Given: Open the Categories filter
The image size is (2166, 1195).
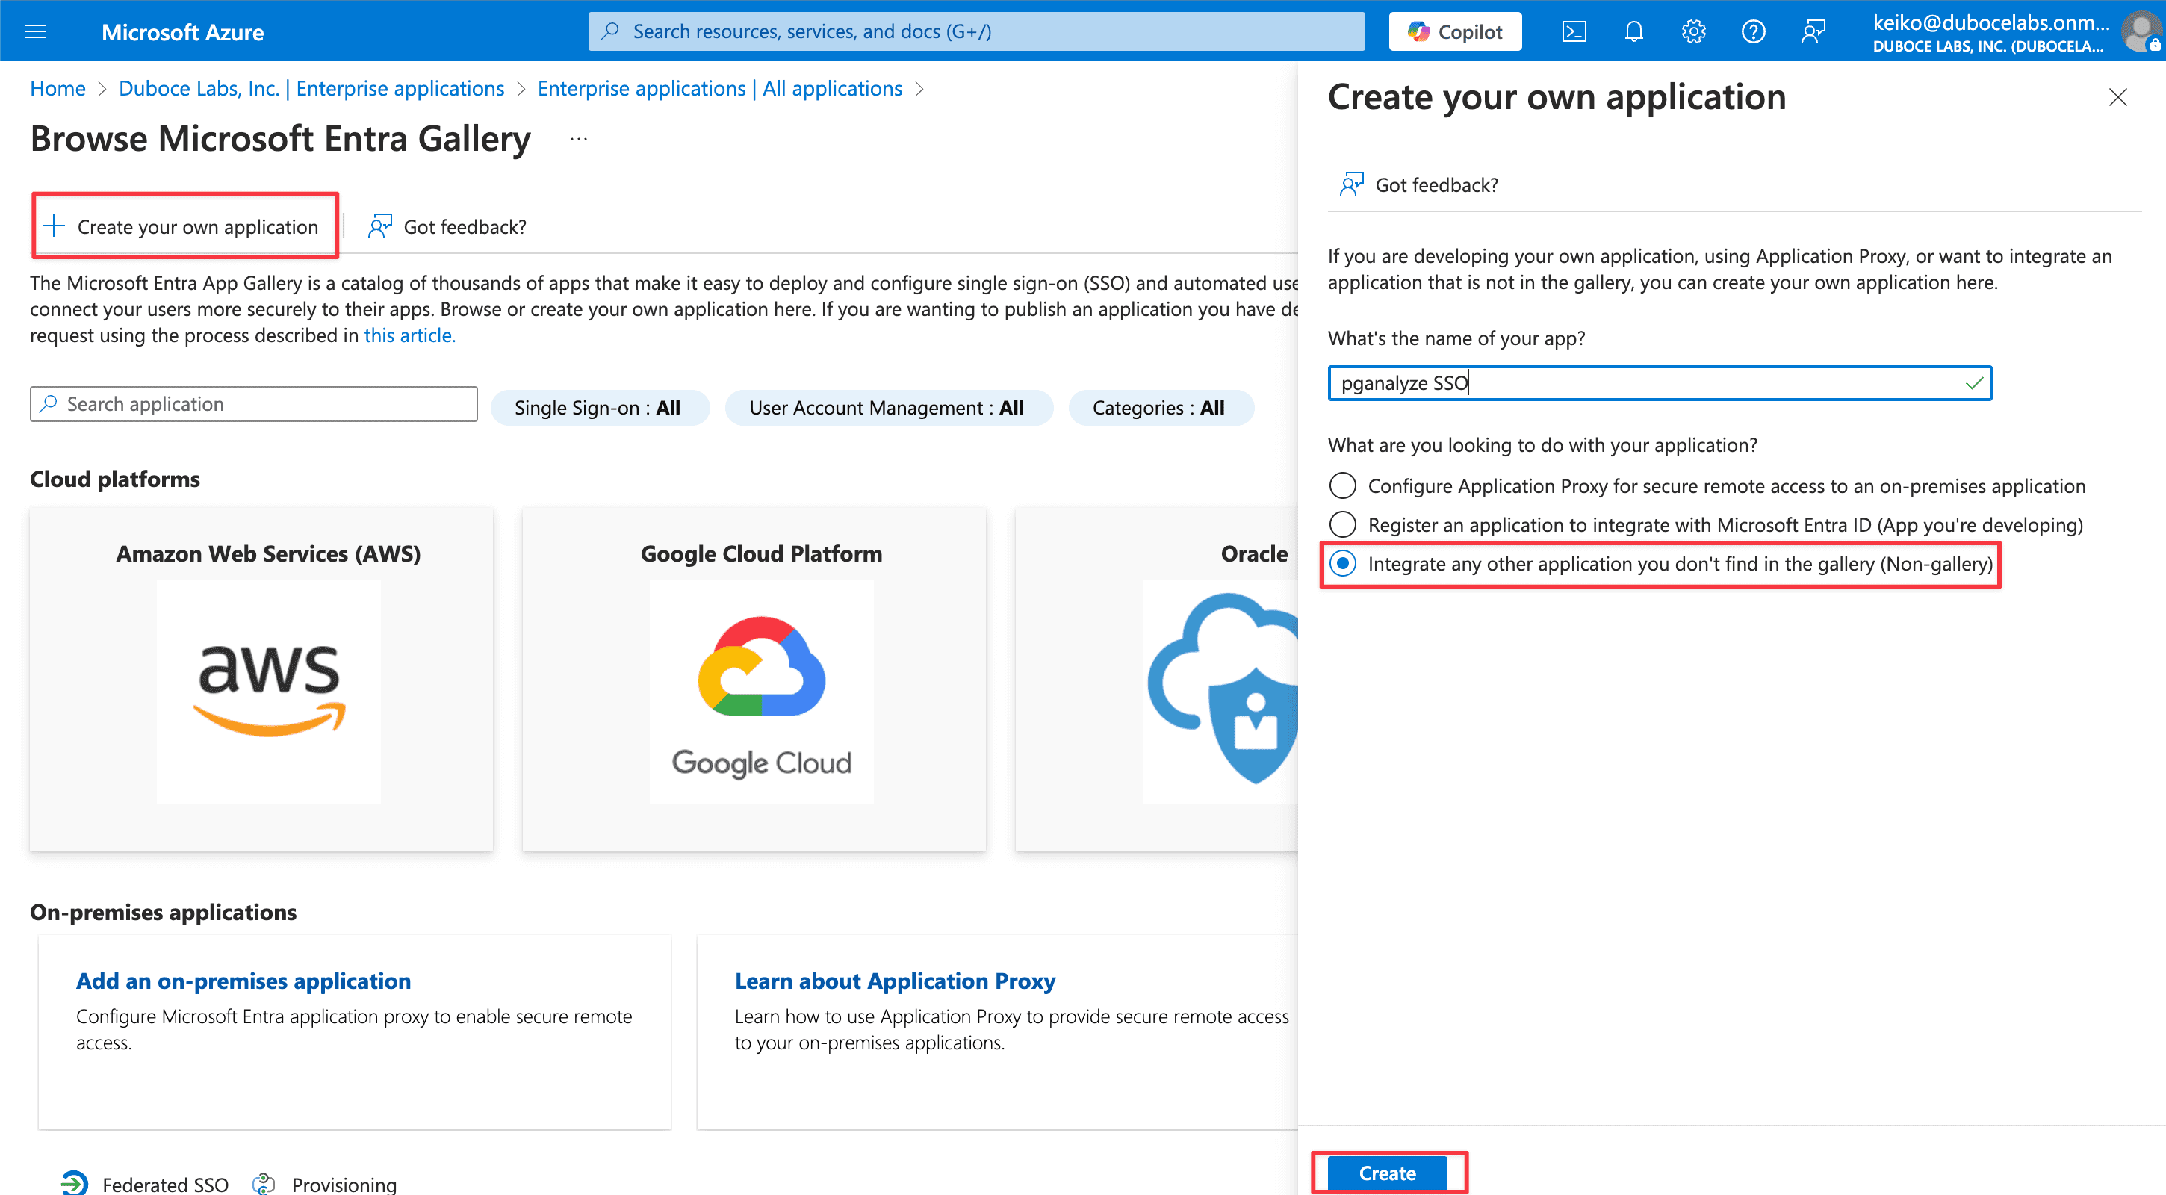Looking at the screenshot, I should click(x=1158, y=408).
